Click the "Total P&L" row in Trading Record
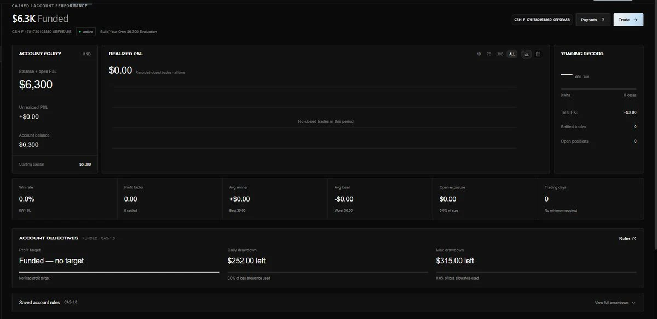This screenshot has width=657, height=319. point(598,113)
